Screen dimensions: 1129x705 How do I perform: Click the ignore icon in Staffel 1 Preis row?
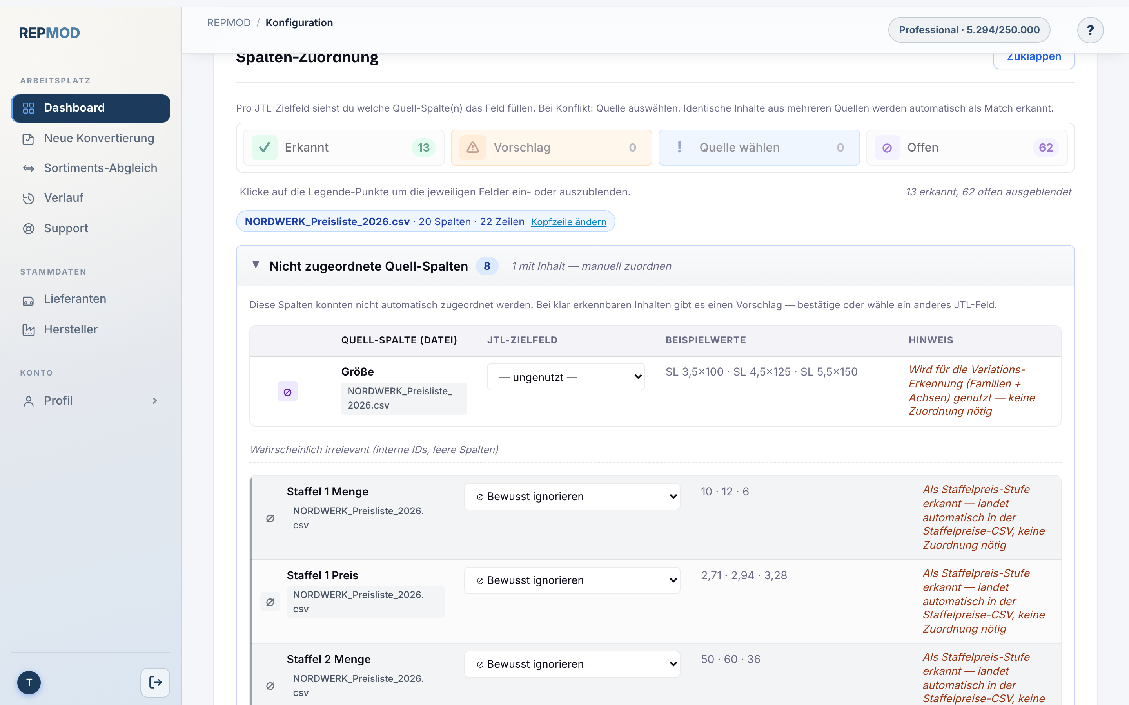[270, 602]
